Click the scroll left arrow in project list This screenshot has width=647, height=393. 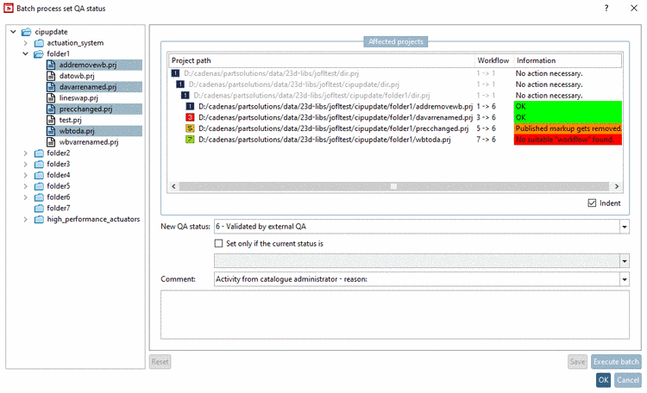coord(173,186)
